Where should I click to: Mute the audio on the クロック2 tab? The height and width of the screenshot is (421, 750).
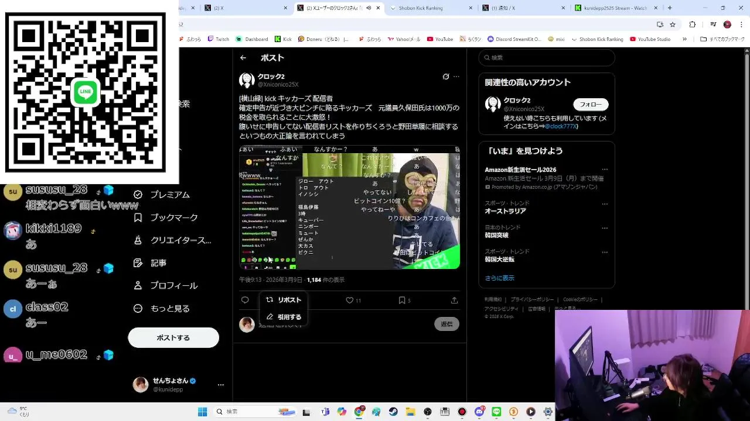click(x=369, y=8)
